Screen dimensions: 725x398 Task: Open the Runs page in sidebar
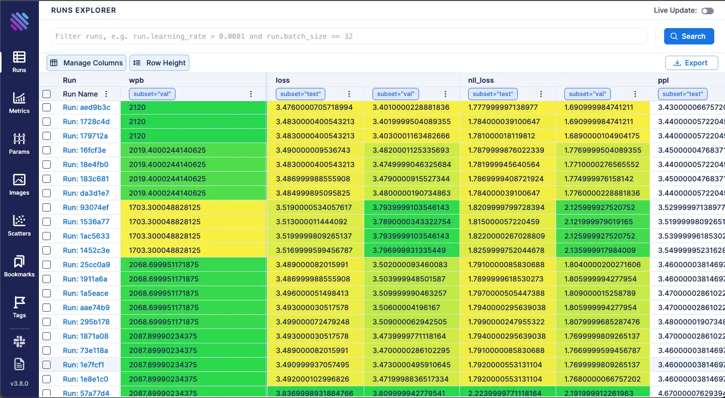(19, 62)
